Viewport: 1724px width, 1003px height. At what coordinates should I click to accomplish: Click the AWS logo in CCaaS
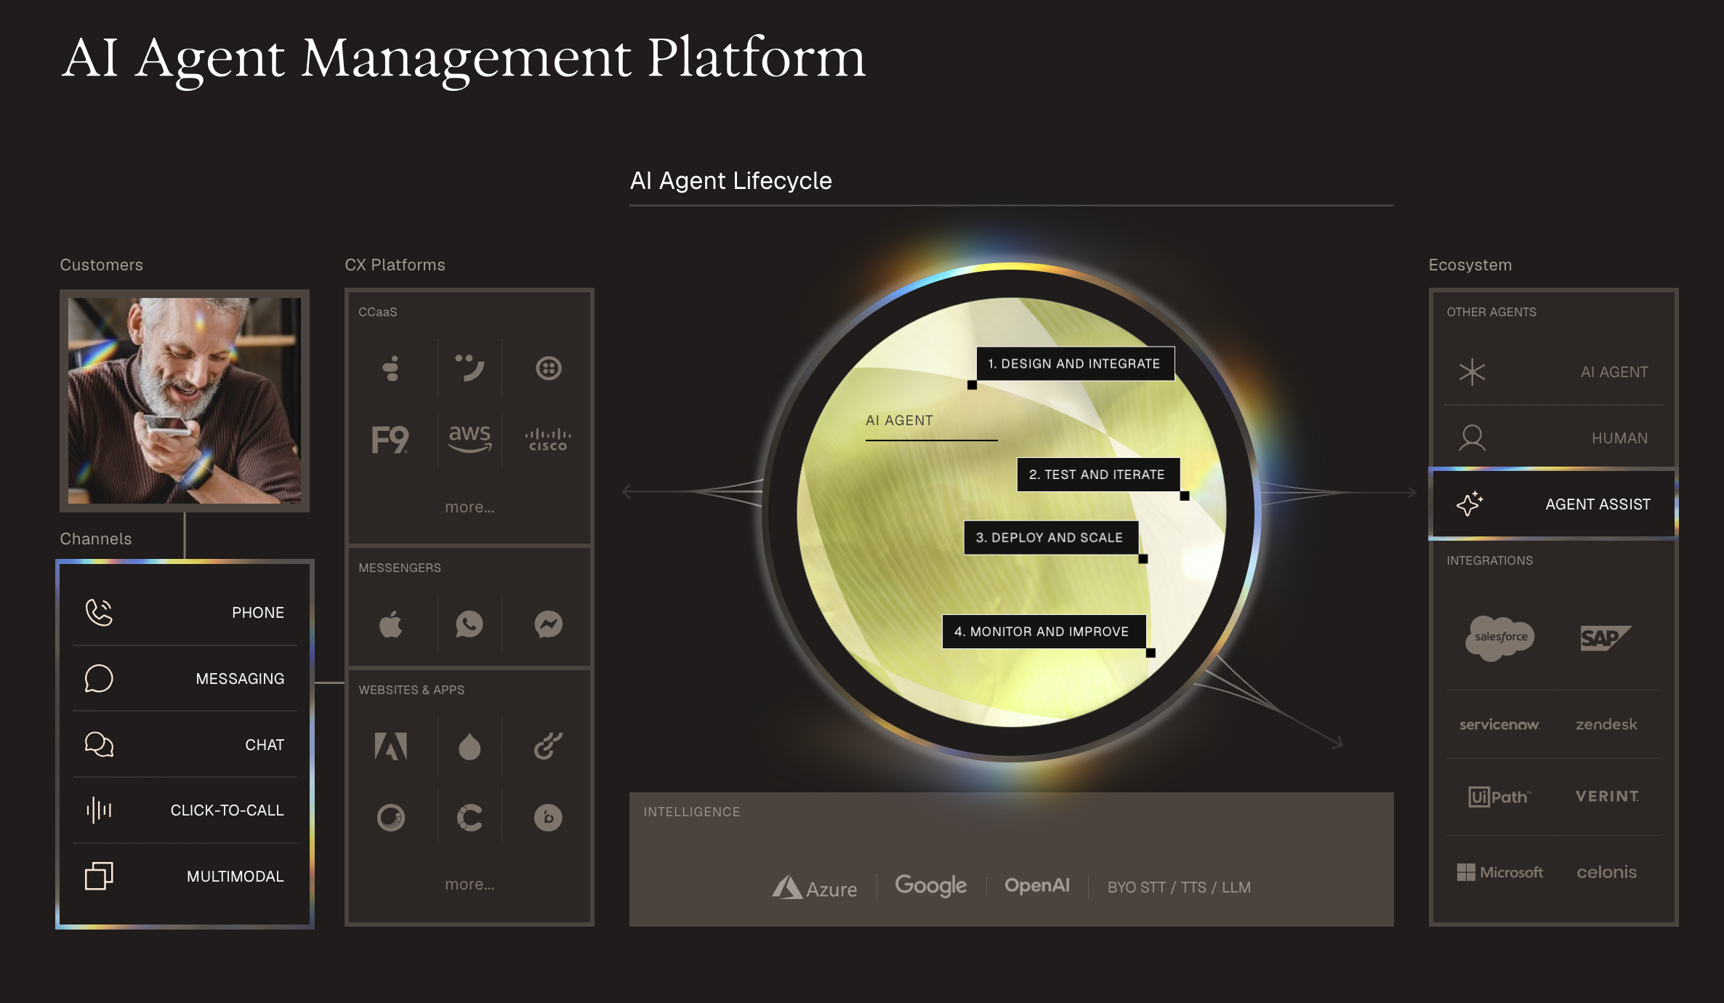point(470,438)
